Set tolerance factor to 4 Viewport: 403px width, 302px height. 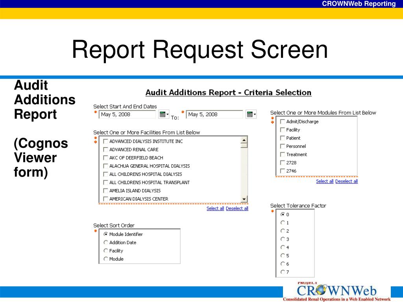pyautogui.click(x=283, y=247)
